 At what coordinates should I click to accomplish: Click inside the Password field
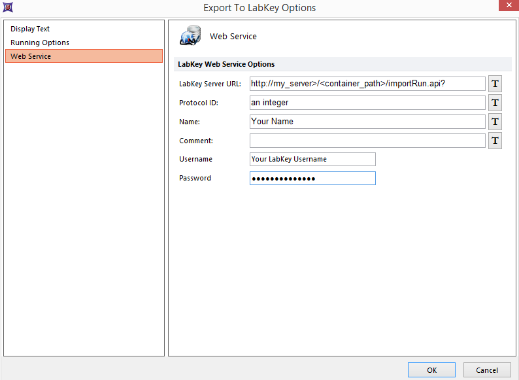click(312, 179)
